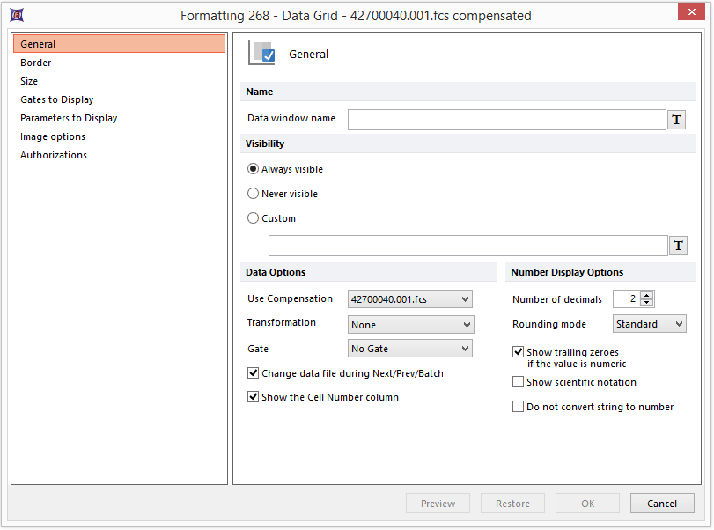714x530 pixels.
Task: Expand the Transformation dropdown
Action: coord(410,325)
